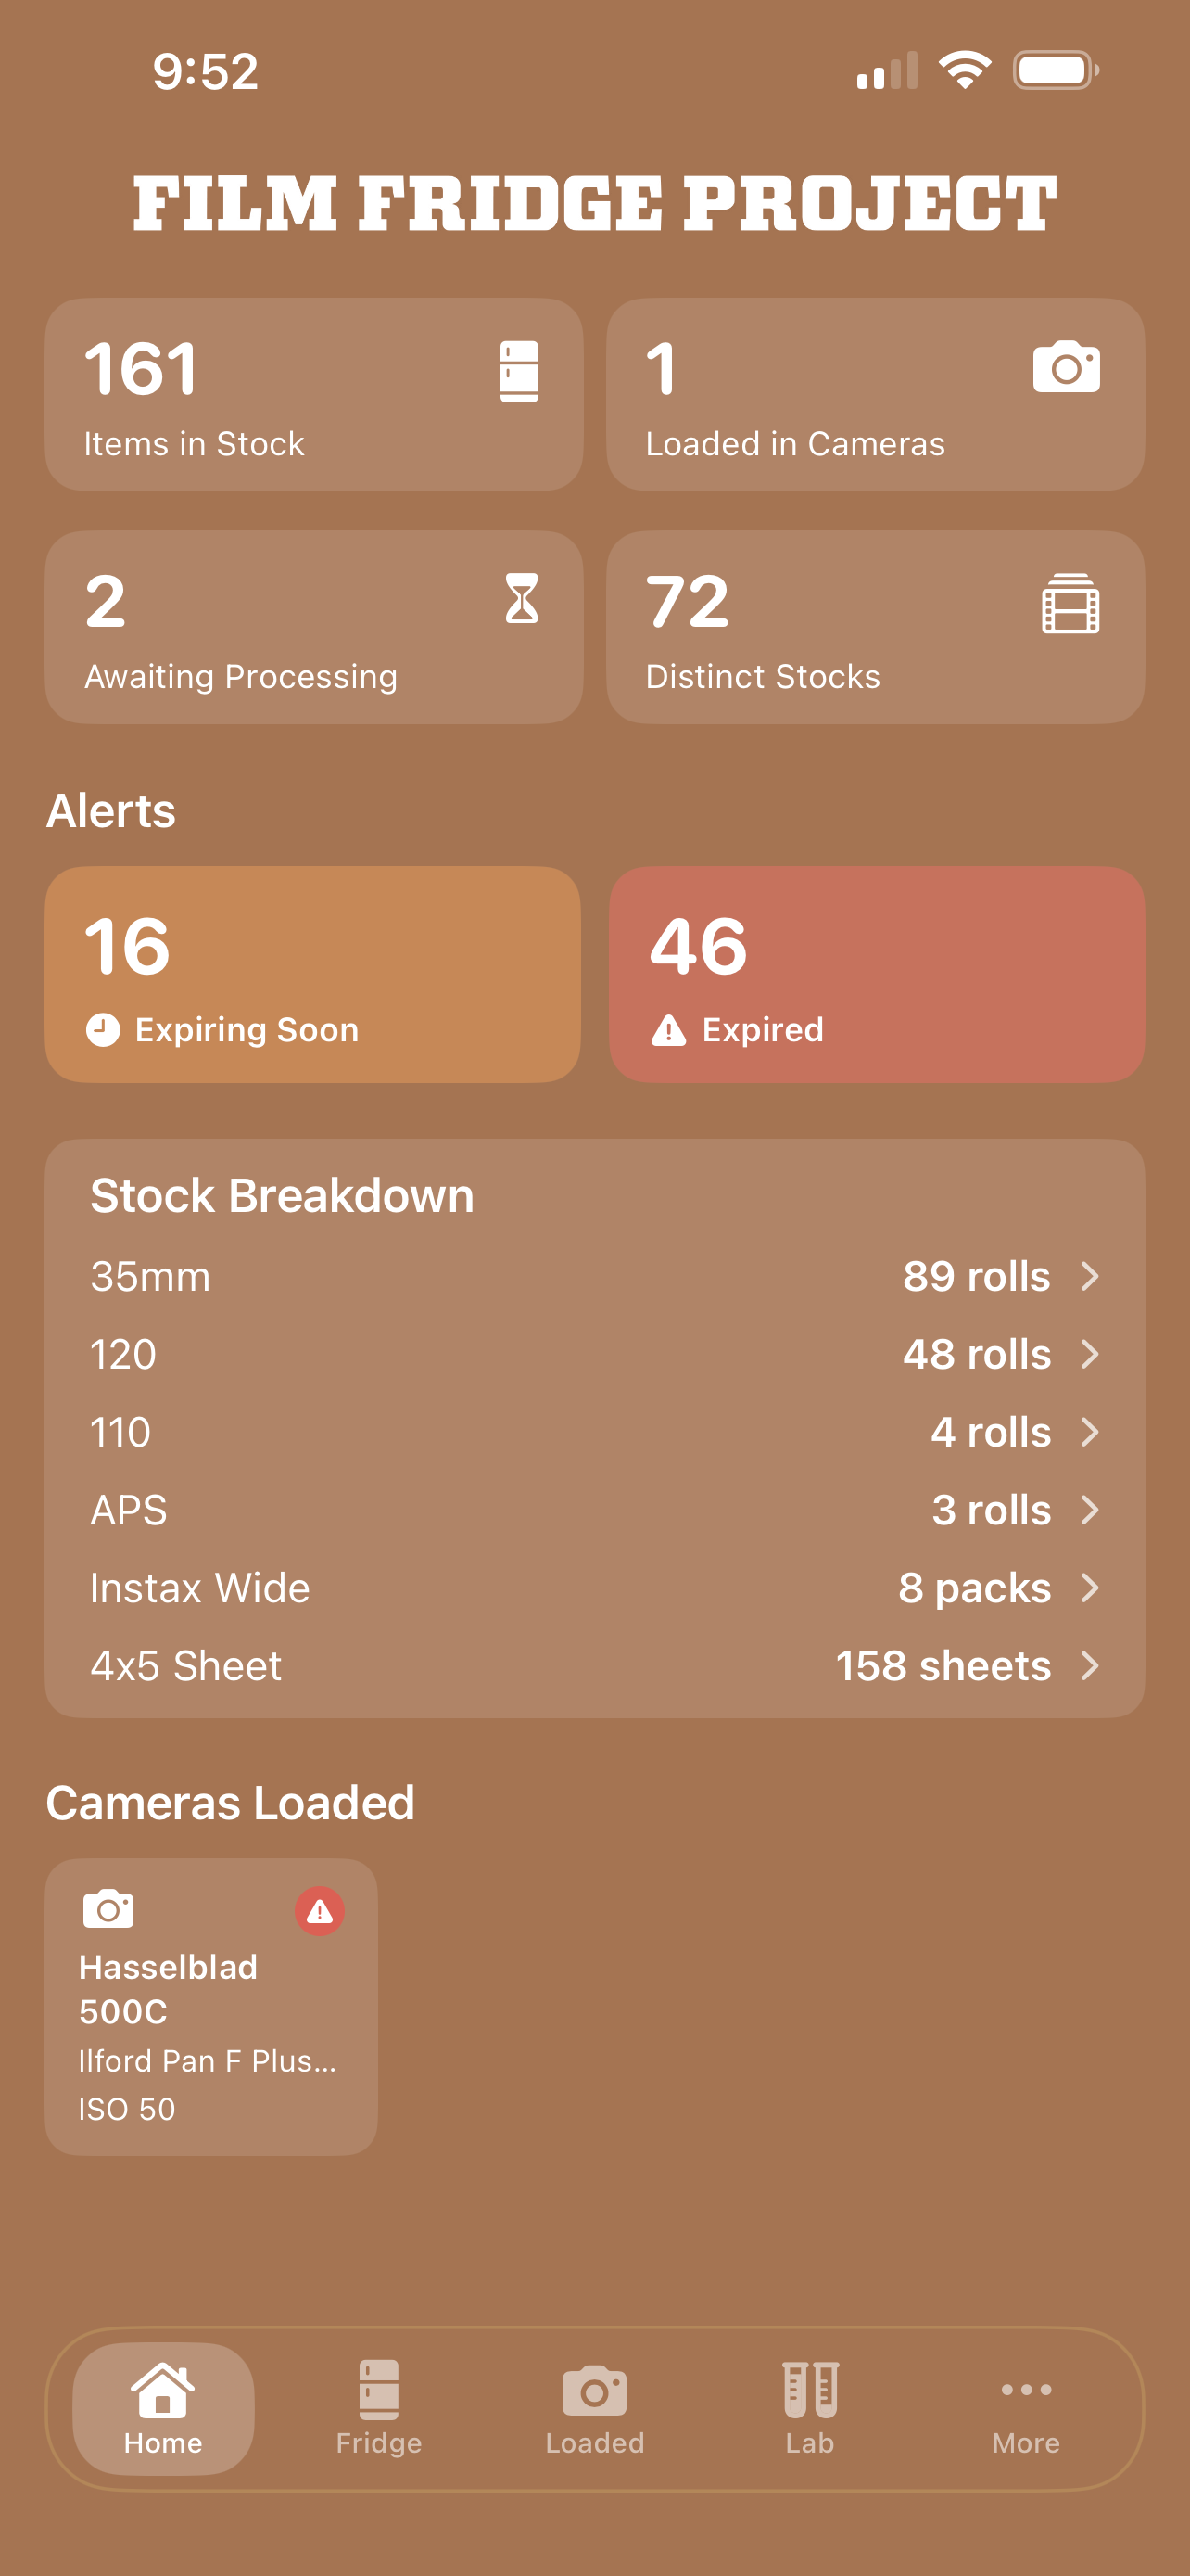The height and width of the screenshot is (2576, 1190).
Task: Tap the camera icon on Hasselblad 500C card
Action: (x=108, y=1909)
